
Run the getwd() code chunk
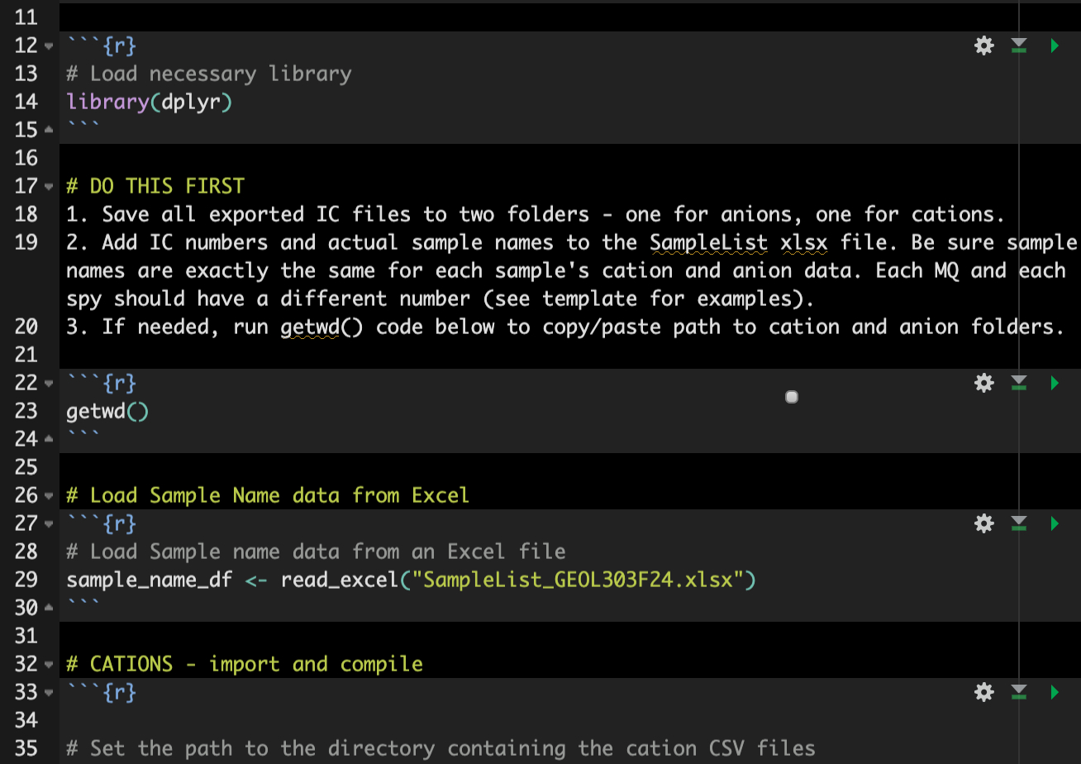[1055, 383]
